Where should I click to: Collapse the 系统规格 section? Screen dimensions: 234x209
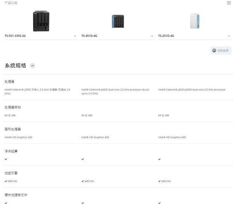[33, 66]
